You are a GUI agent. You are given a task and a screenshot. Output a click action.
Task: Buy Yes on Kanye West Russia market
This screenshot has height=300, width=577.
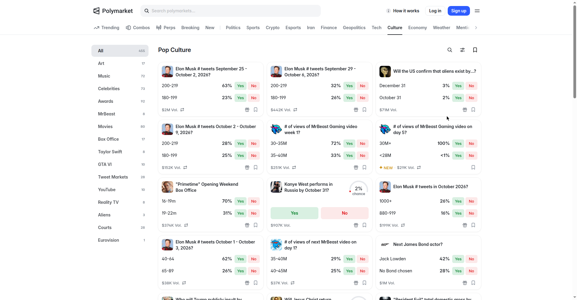click(x=294, y=213)
